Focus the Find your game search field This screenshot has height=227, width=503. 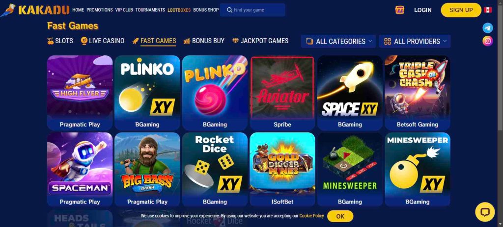[252, 10]
